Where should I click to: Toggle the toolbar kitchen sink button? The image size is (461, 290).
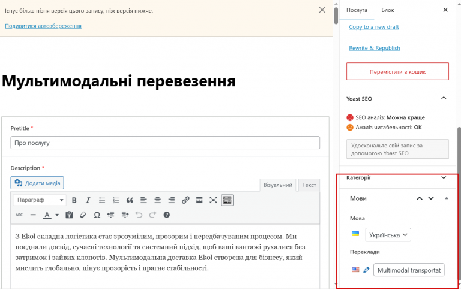pyautogui.click(x=227, y=200)
